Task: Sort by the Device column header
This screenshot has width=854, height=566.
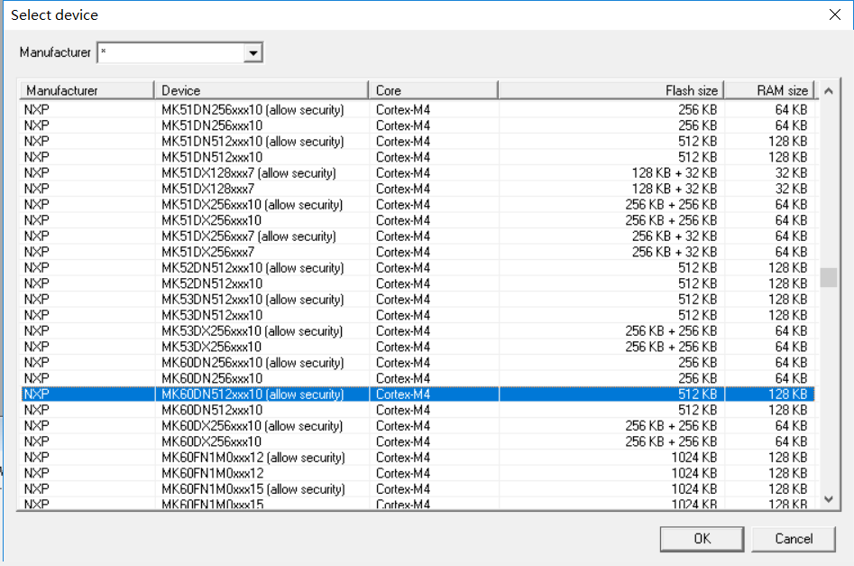Action: 262,90
